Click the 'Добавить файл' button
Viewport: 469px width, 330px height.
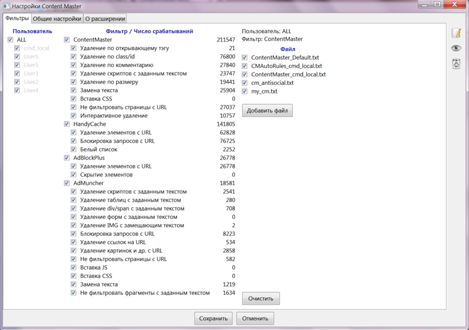[x=267, y=111]
